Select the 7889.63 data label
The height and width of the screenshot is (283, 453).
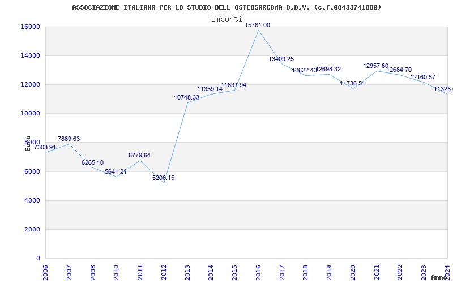click(x=69, y=139)
